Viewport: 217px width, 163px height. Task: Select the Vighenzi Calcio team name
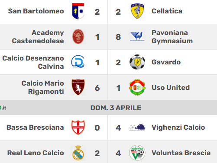178,128
